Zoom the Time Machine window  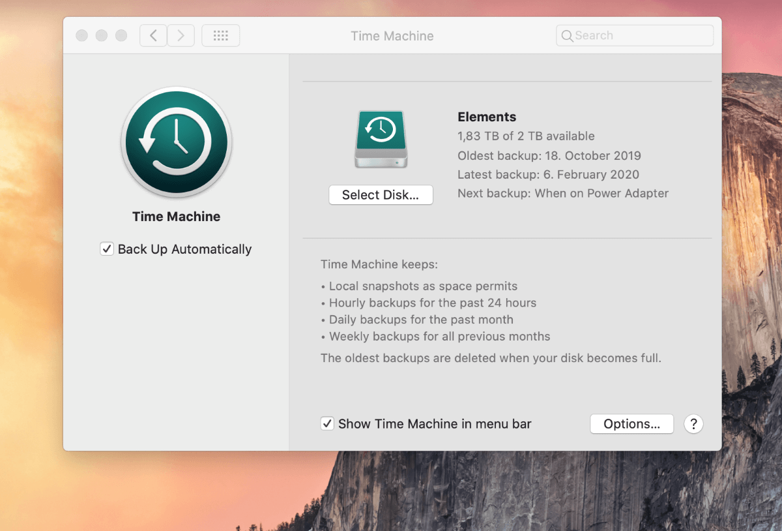pos(121,35)
